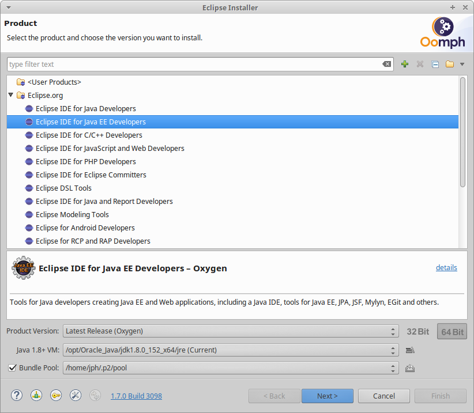Click the Eclipse icon beside DSL Tools
The width and height of the screenshot is (474, 413).
pyautogui.click(x=29, y=188)
